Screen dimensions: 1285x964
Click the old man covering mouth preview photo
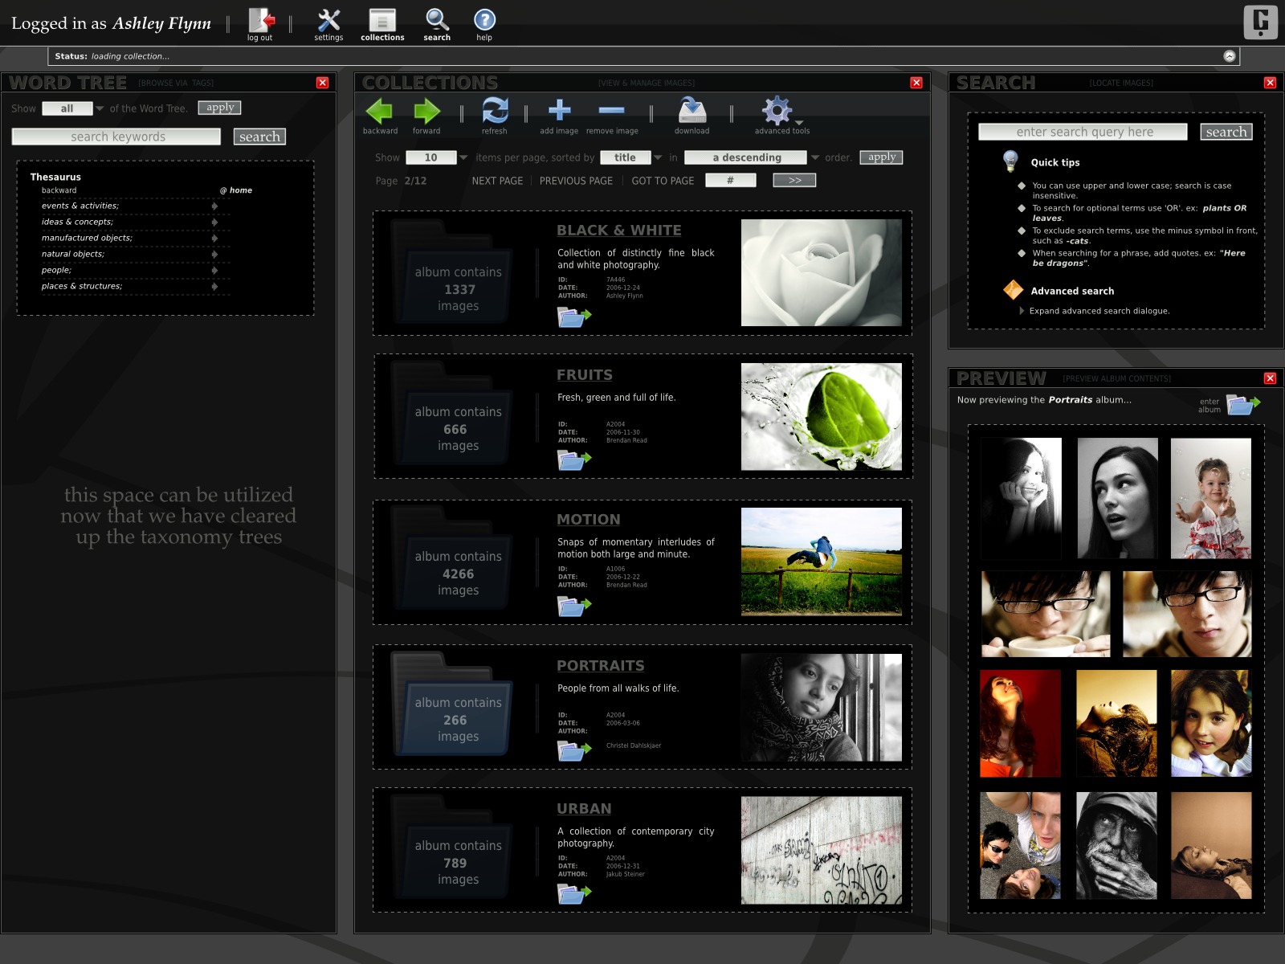1116,845
